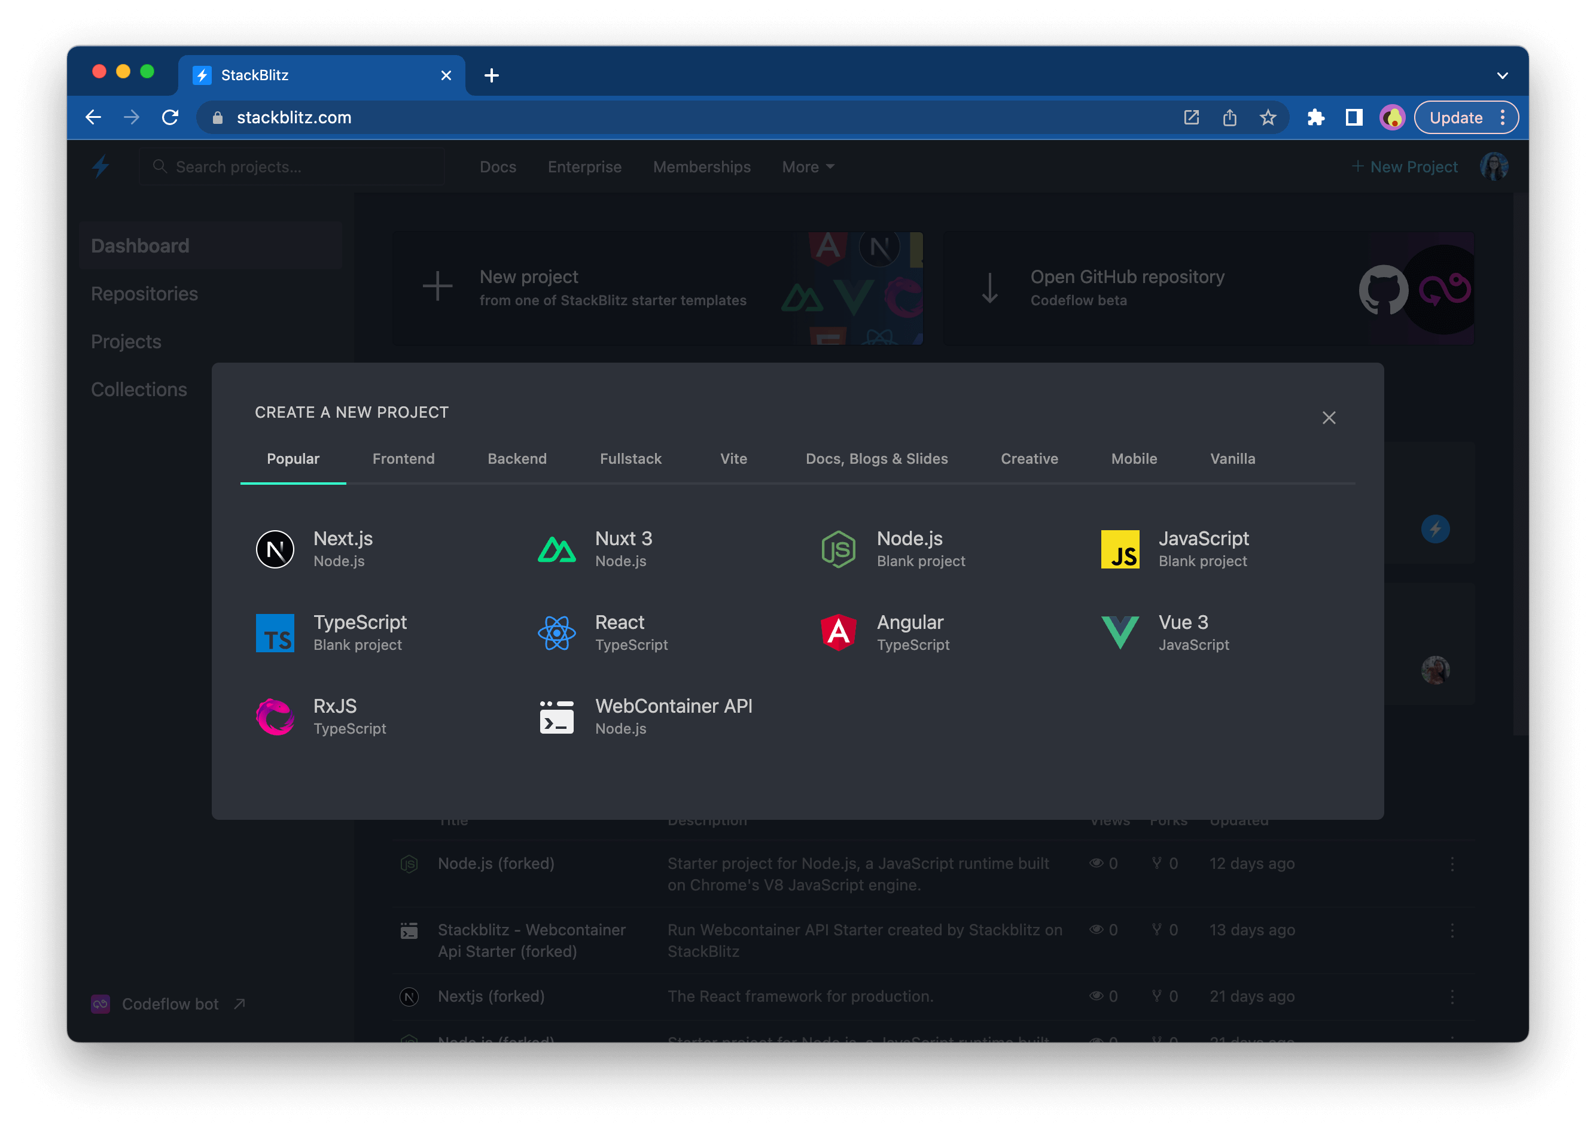Viewport: 1596px width, 1131px height.
Task: Close the create project dialog
Action: (1329, 417)
